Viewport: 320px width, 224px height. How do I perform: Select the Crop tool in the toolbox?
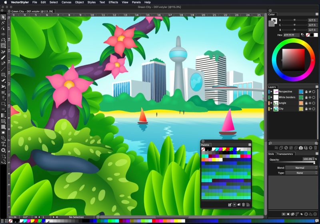coord(3,156)
